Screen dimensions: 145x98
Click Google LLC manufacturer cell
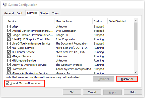click(62, 35)
